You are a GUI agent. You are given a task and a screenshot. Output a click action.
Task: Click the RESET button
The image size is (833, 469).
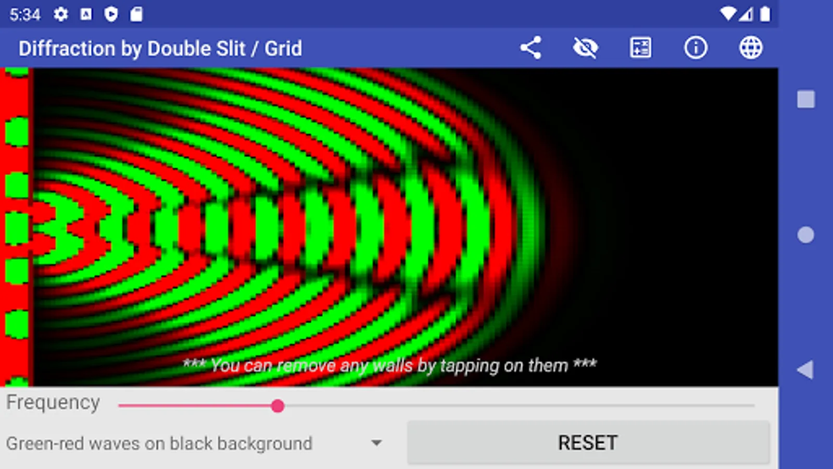click(x=588, y=443)
